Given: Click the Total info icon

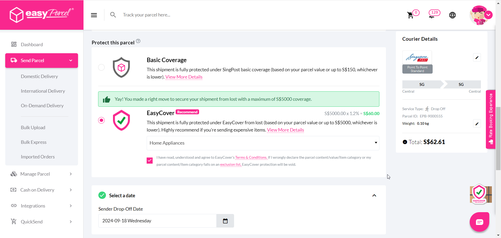Looking at the screenshot, I should click(x=405, y=142).
